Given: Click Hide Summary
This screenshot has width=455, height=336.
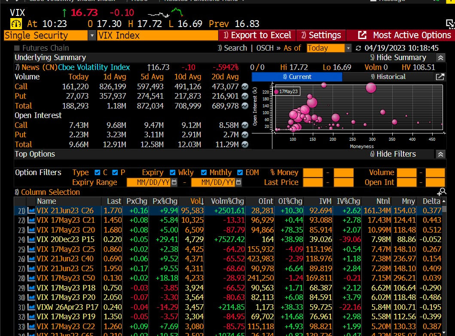Looking at the screenshot, I should pyautogui.click(x=398, y=58).
